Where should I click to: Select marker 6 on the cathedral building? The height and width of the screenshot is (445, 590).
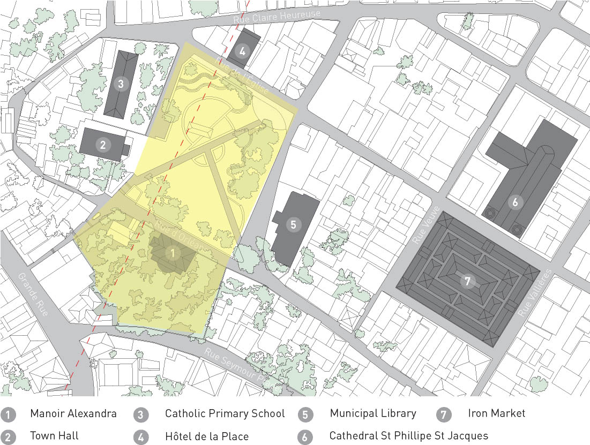pos(515,202)
